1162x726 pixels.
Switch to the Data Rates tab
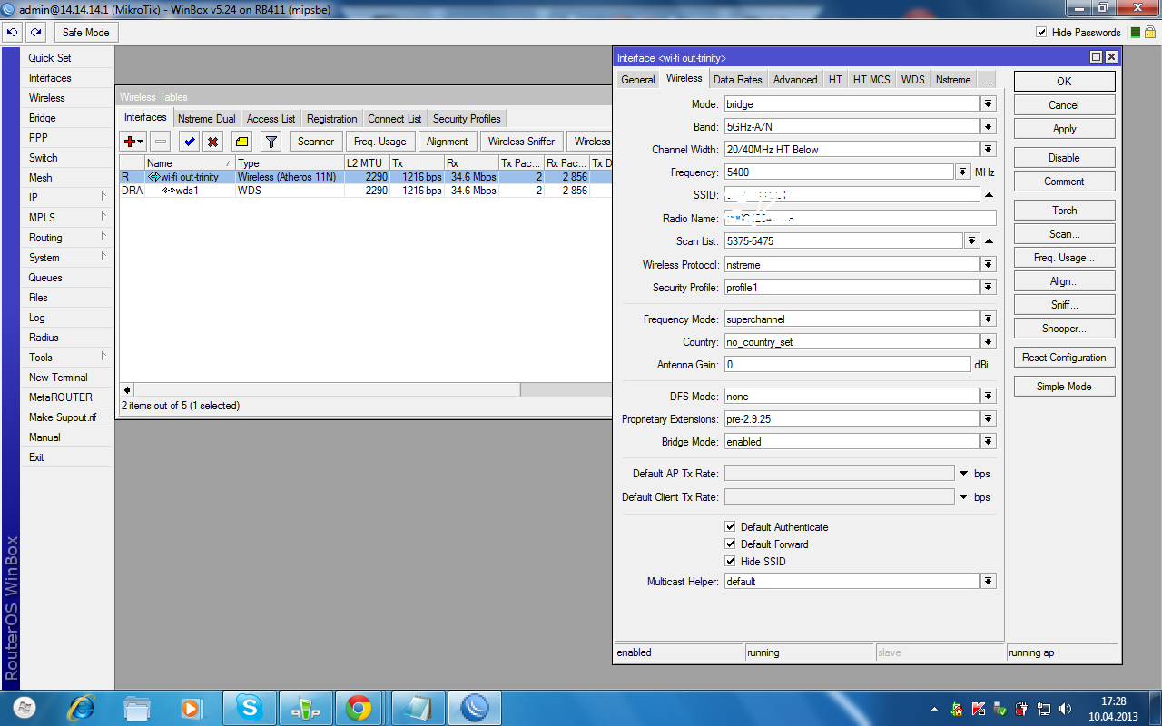[x=737, y=80]
